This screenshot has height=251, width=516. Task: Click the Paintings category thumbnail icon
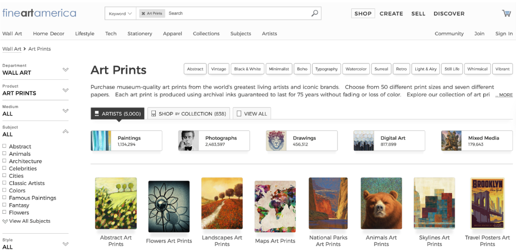(101, 141)
